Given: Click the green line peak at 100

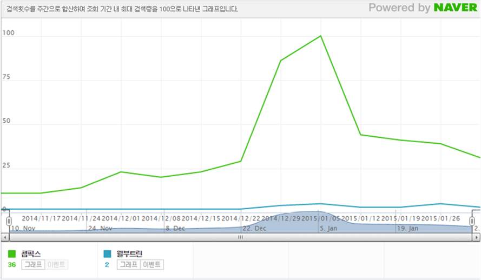Looking at the screenshot, I should [x=321, y=36].
